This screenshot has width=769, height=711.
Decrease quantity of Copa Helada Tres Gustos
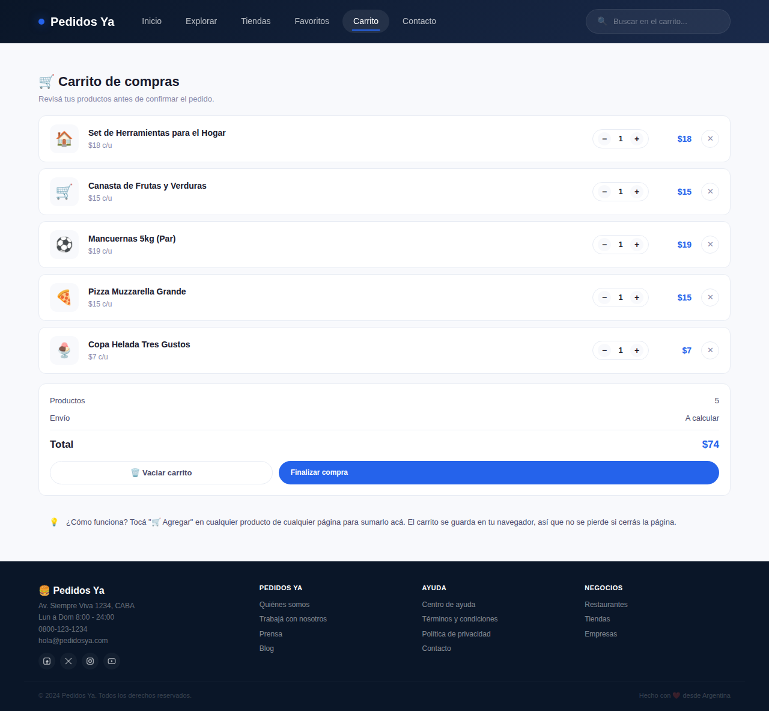[x=604, y=350]
